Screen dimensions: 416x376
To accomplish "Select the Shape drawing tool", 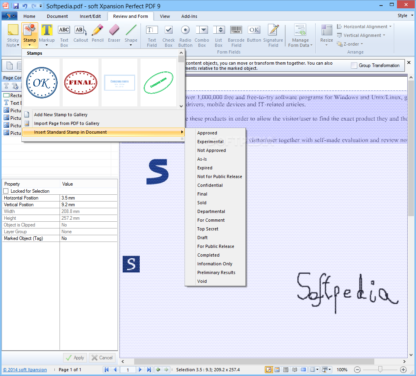I will point(131,35).
